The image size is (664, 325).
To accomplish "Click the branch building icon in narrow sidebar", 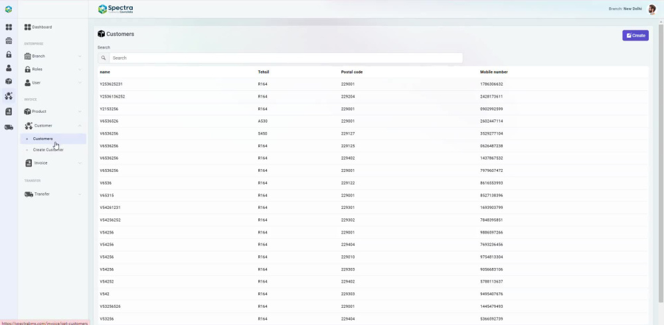I will point(9,41).
